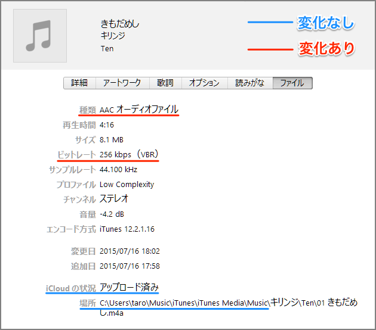
Task: Click the album name Ten
Action: [107, 49]
